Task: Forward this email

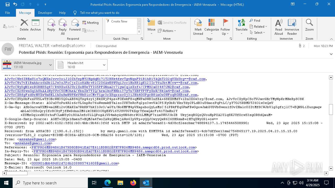Action: pos(75,25)
